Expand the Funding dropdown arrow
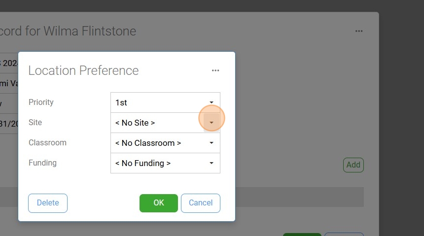This screenshot has width=424, height=236. 212,163
